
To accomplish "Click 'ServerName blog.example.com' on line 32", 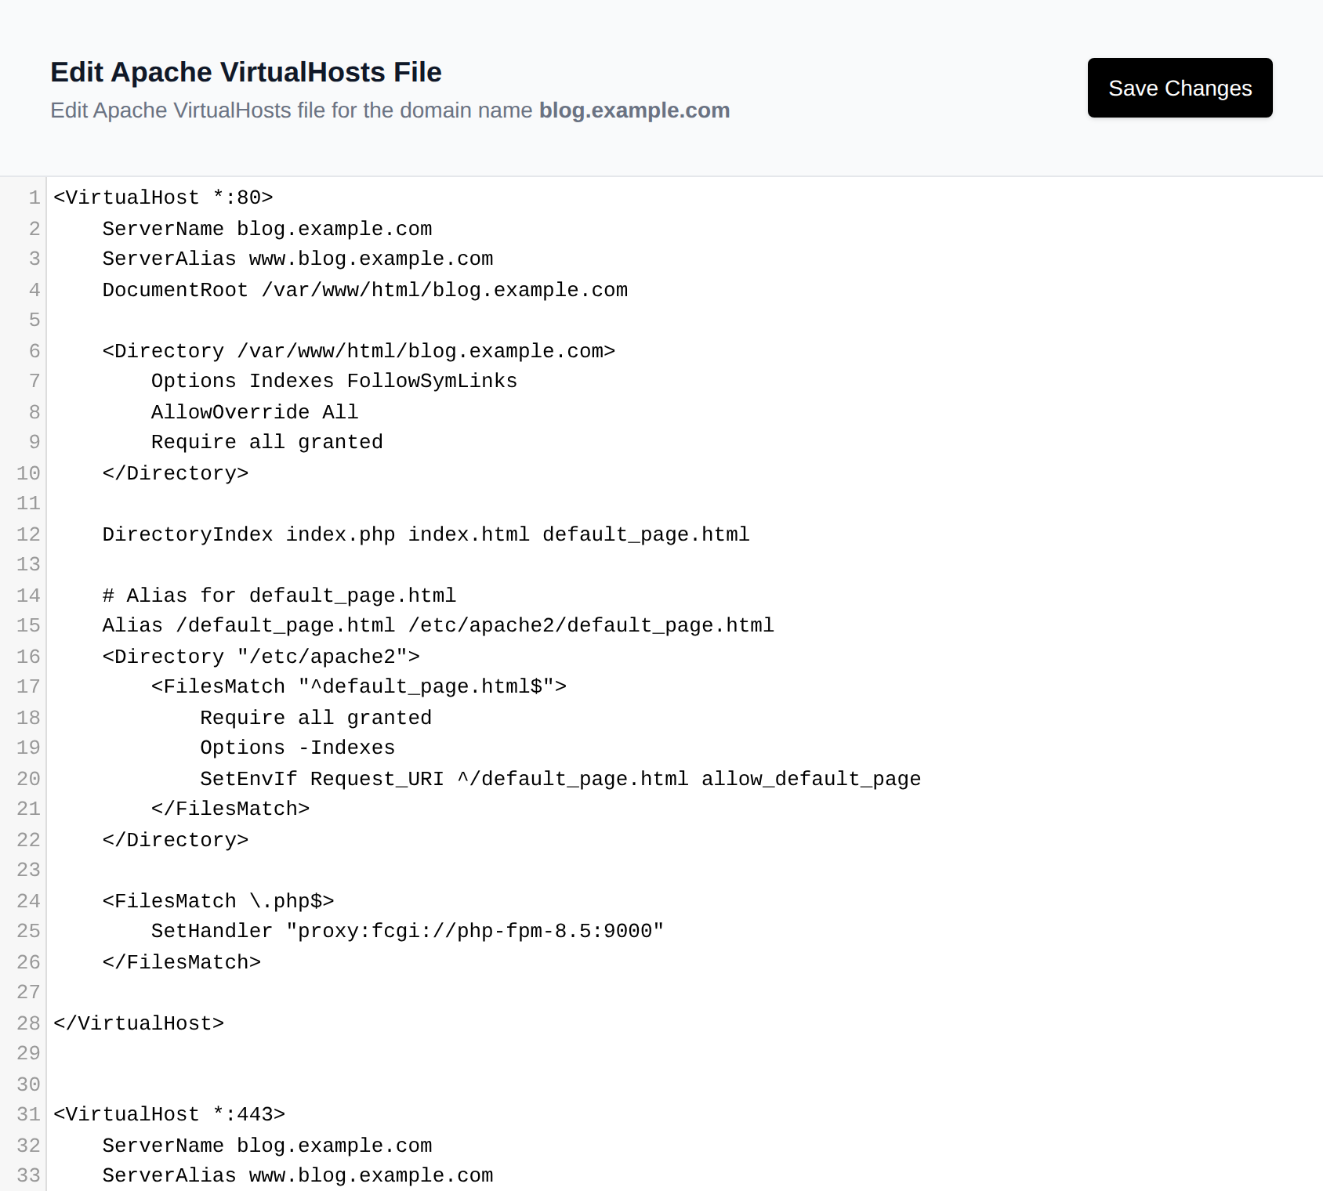I will pos(267,1146).
